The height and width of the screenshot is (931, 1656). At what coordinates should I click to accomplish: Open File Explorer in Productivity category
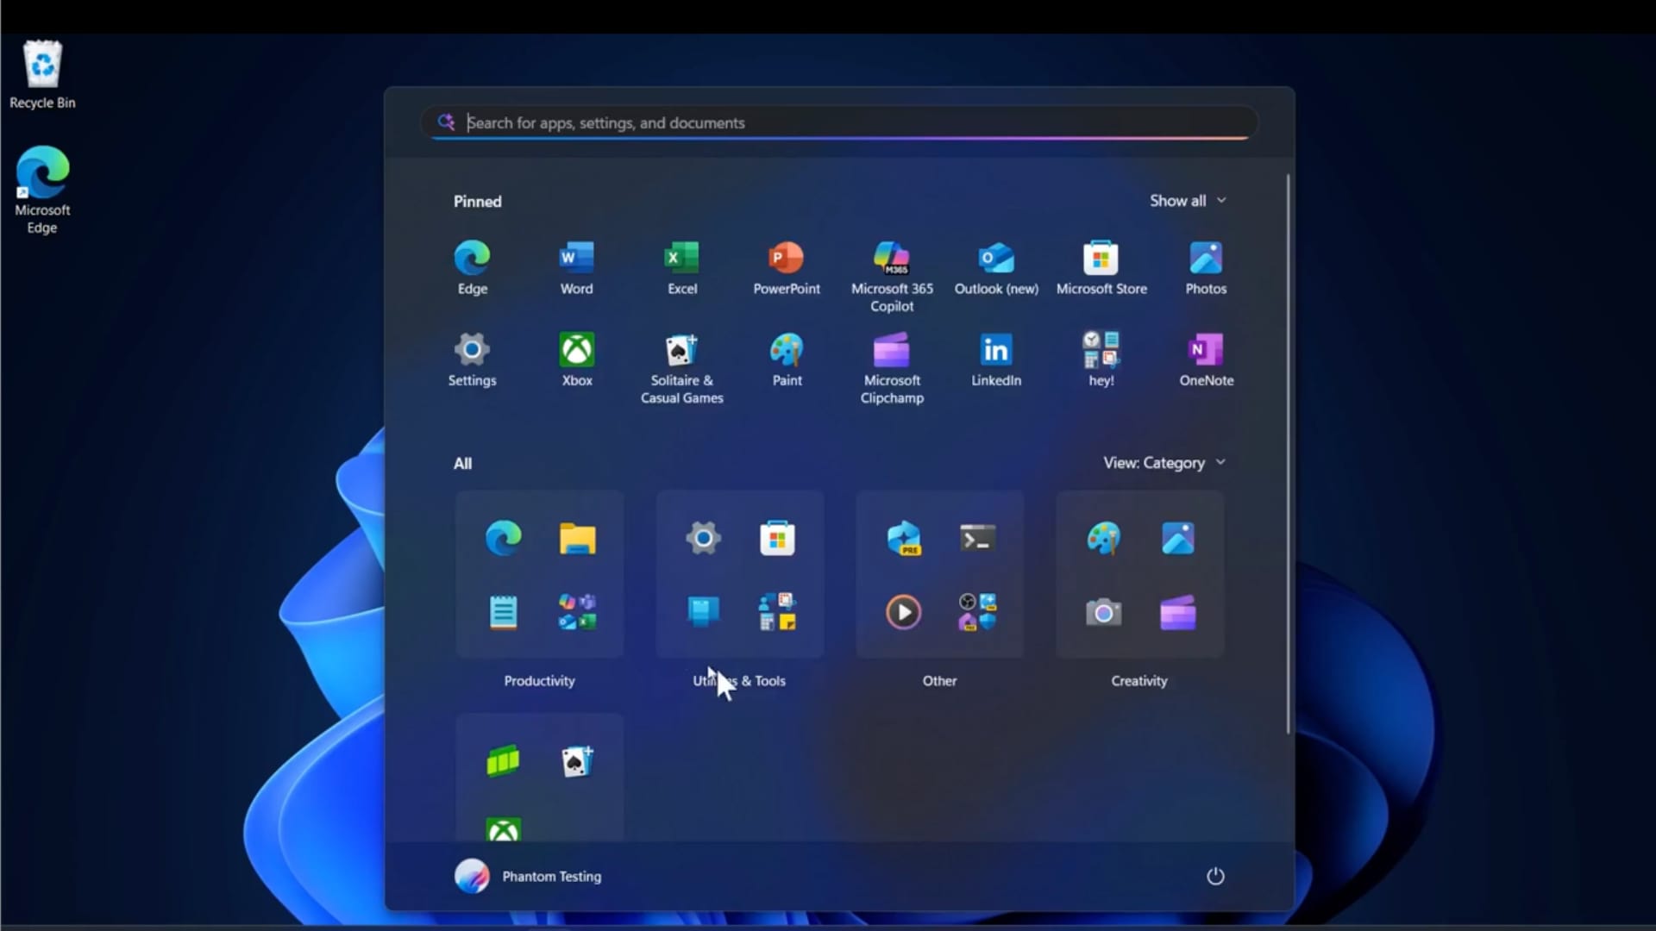[577, 538]
